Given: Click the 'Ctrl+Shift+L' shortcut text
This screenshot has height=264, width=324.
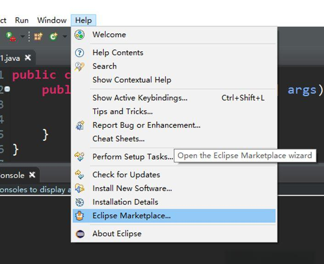Looking at the screenshot, I should coord(243,98).
